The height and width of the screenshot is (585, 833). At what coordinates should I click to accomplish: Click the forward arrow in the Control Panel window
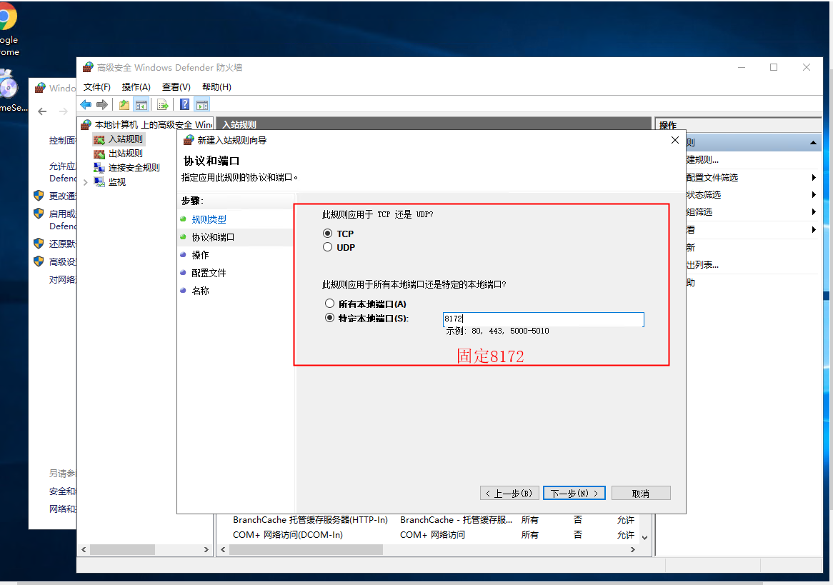click(x=63, y=111)
